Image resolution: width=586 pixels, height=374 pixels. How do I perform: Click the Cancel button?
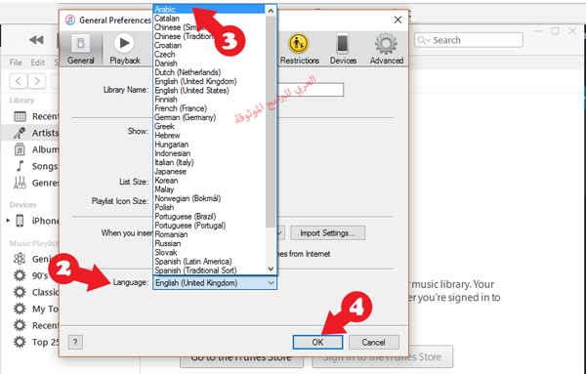point(373,342)
